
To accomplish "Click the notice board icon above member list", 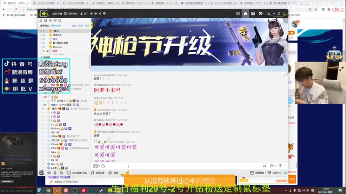I will pos(55,20).
